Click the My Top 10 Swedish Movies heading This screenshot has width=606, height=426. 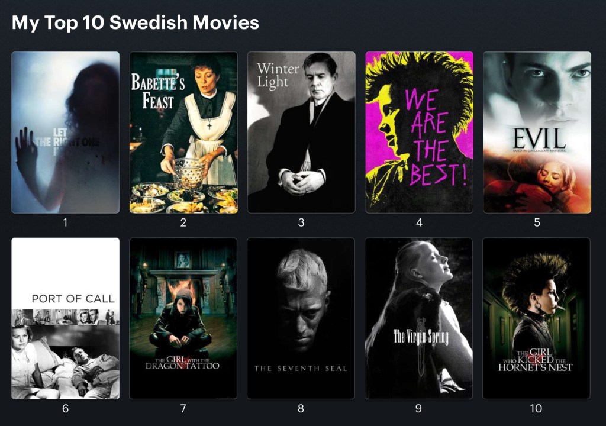click(136, 23)
